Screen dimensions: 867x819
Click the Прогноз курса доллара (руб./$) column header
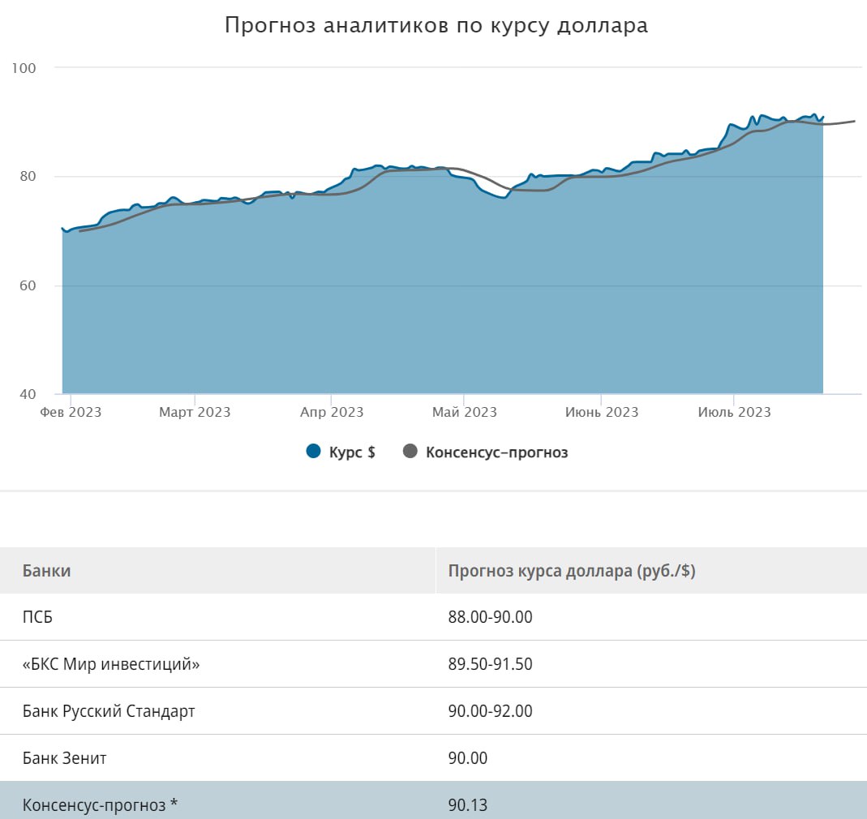[x=572, y=570]
